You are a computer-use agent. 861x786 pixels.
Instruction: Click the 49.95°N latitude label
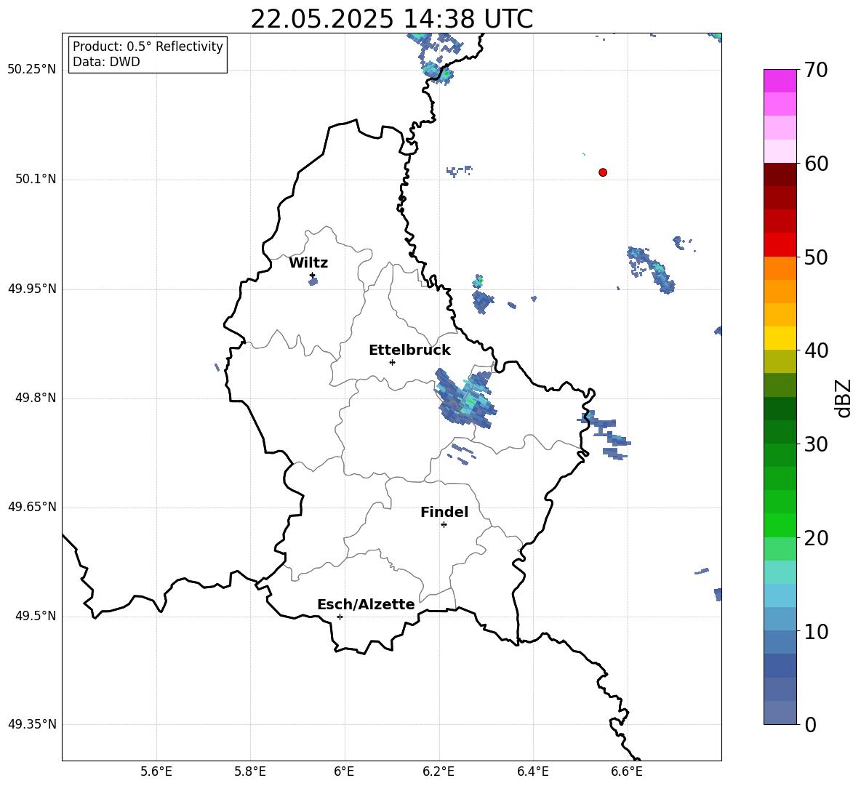[x=32, y=289]
